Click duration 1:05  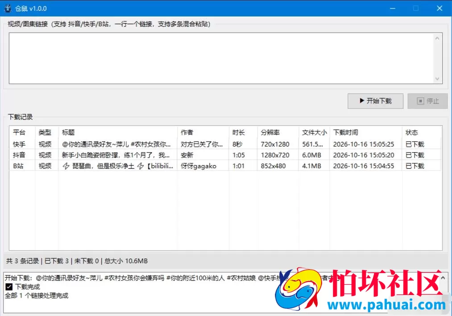click(x=239, y=155)
